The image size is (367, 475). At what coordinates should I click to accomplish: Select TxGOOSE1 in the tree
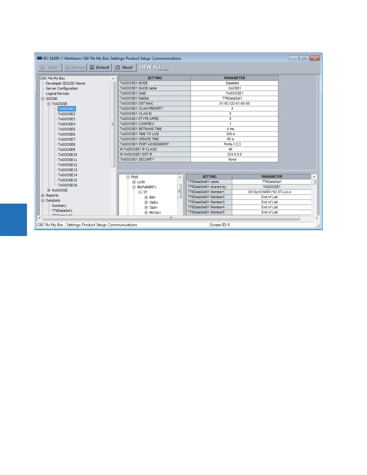pyautogui.click(x=67, y=109)
